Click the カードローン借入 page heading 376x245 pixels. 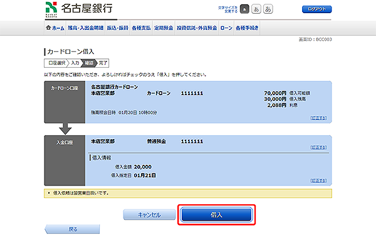coord(70,51)
